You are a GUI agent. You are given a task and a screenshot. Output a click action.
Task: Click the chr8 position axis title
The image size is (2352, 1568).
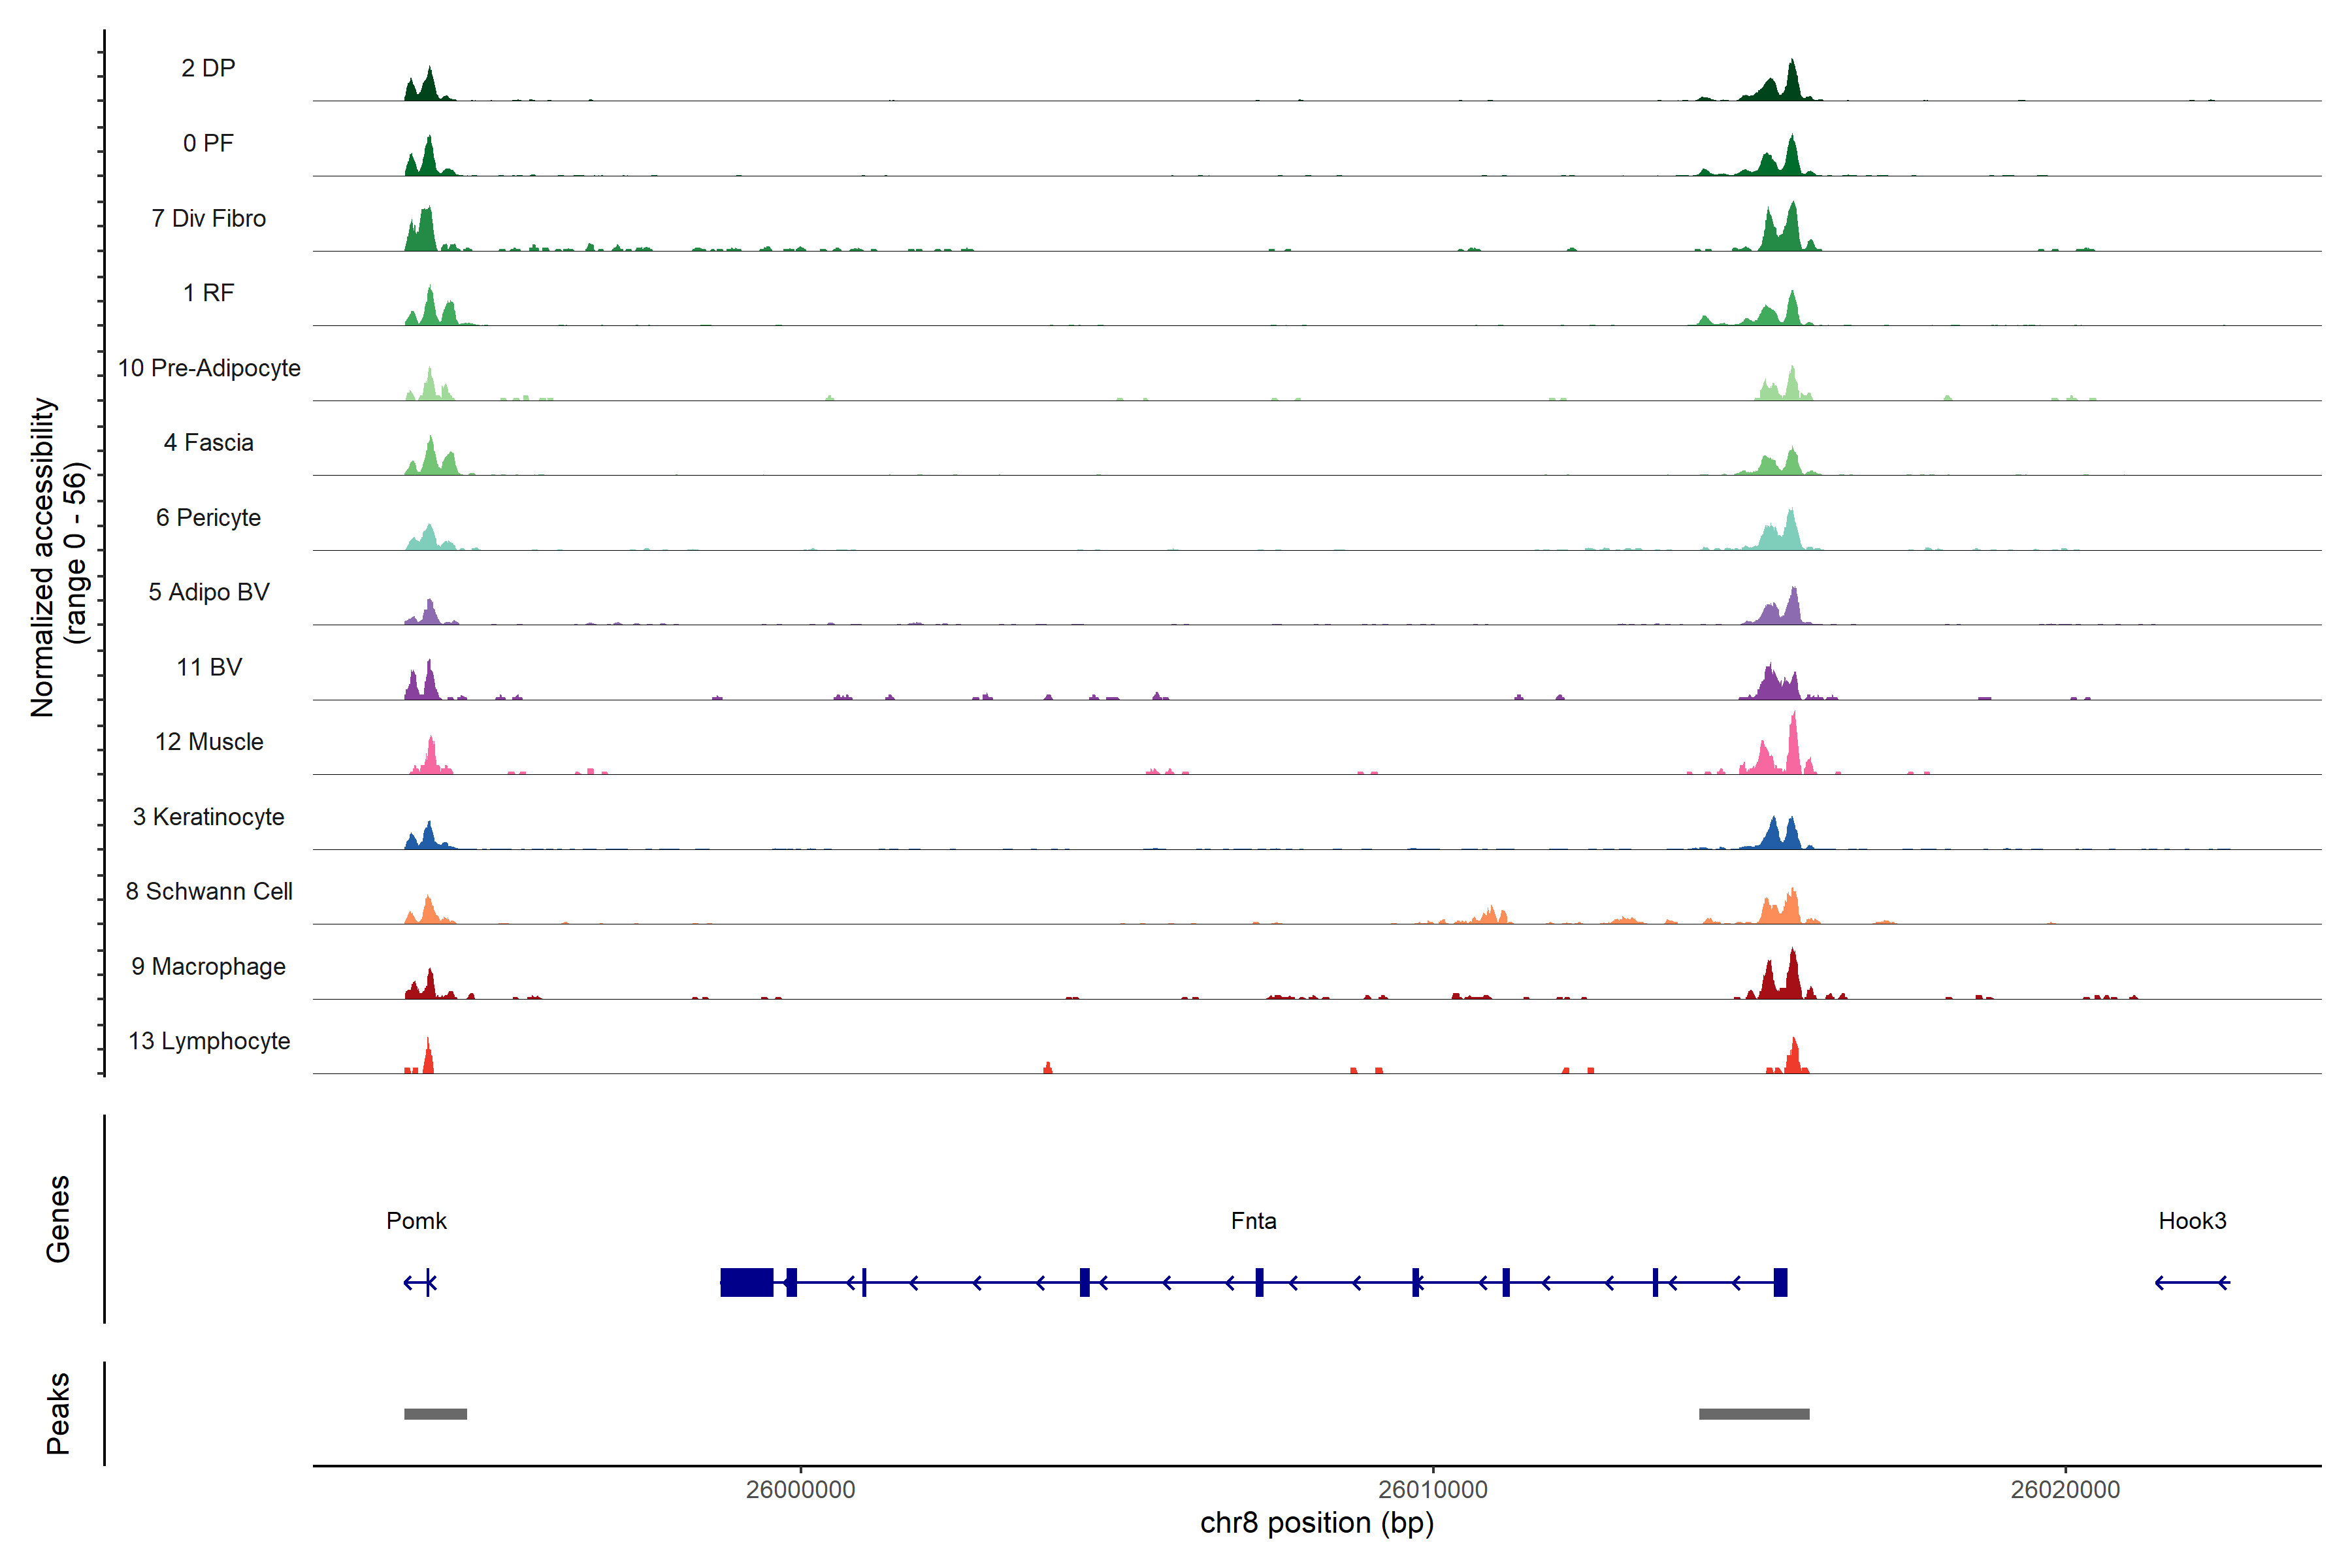click(1316, 1523)
